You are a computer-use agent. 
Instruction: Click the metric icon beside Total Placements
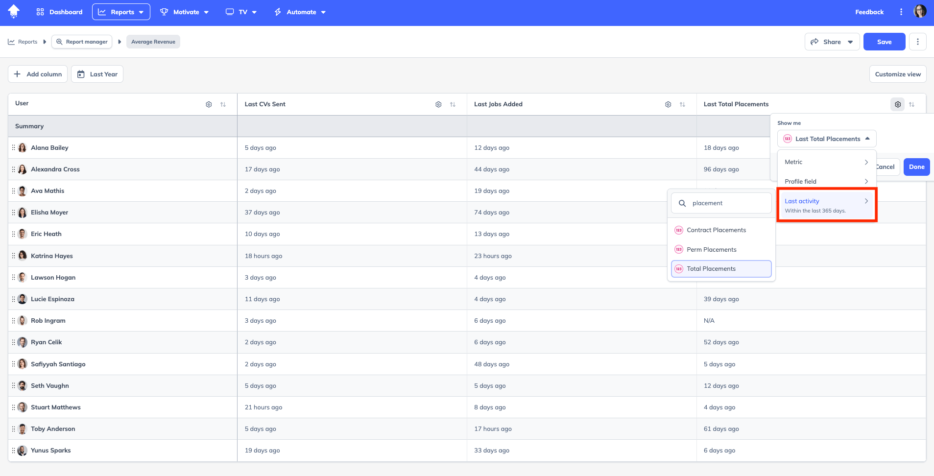[x=679, y=268]
